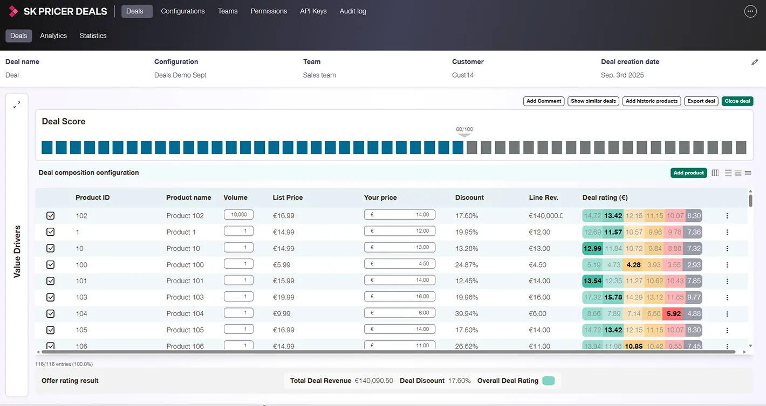Click the 5.92 red deal rating cell
The height and width of the screenshot is (406, 766).
[x=673, y=314]
